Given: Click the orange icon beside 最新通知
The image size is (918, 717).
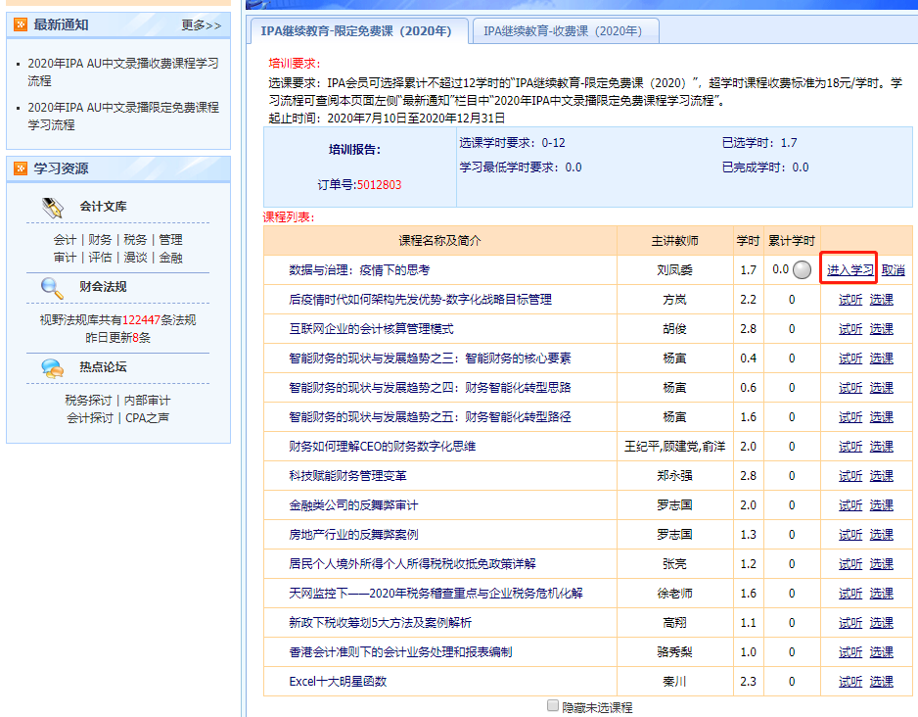Looking at the screenshot, I should 21,24.
